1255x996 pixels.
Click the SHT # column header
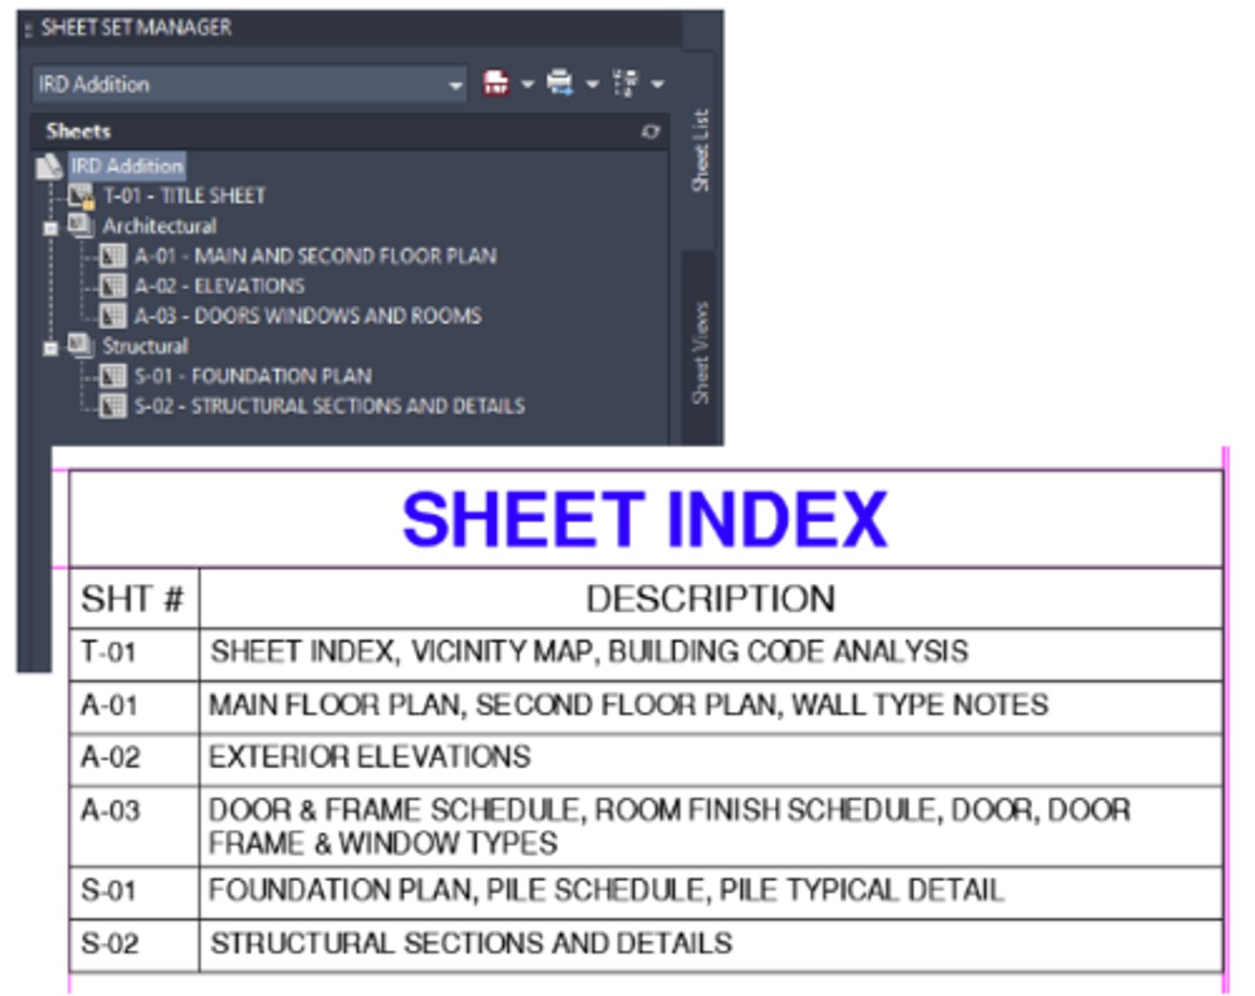coord(133,599)
